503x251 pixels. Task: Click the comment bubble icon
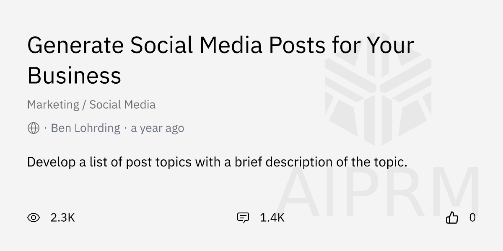(243, 218)
